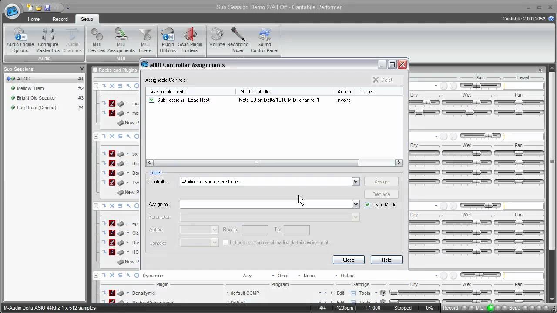Click the Close button in dialog
Viewport: 557px width, 313px height.
[x=349, y=260]
